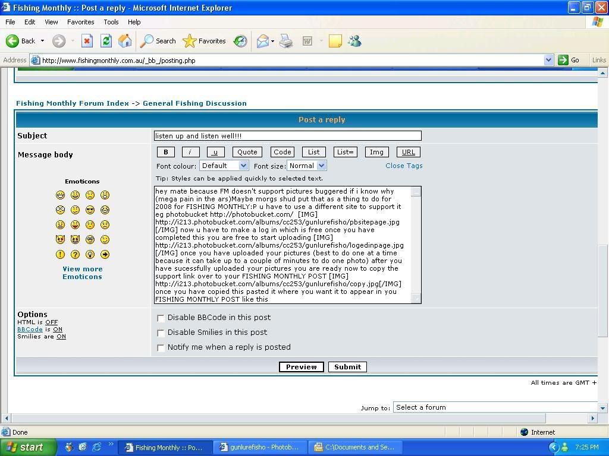
Task: Enable Disable BBCode in this post checkbox
Action: coord(161,318)
